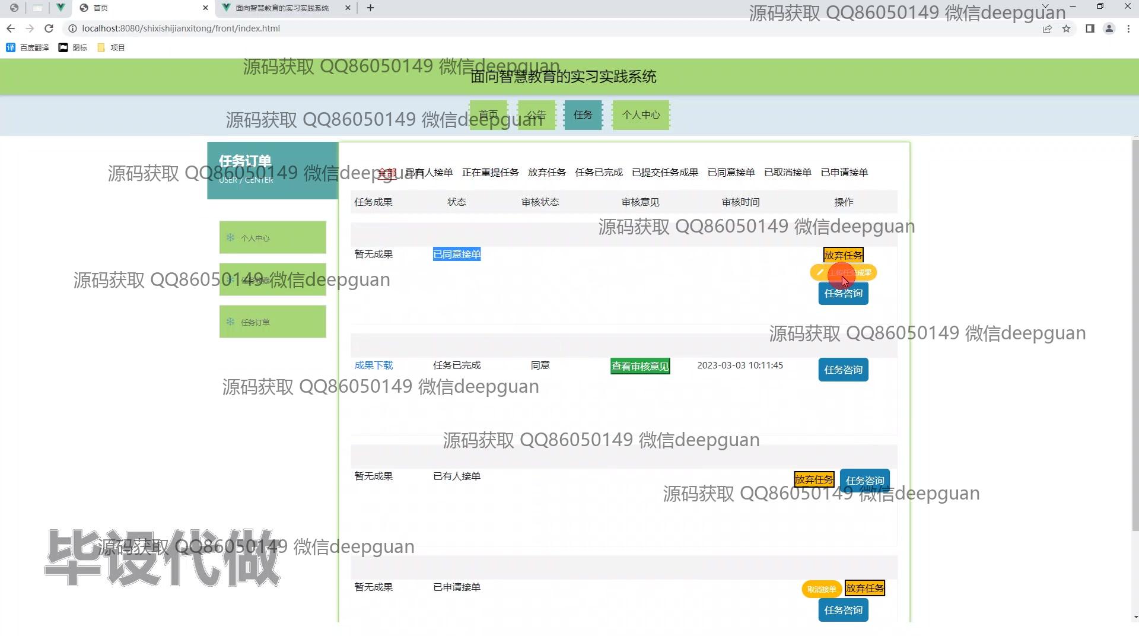Bookmark this page with the star icon
Screen dimensions: 1139x636
point(1066,28)
